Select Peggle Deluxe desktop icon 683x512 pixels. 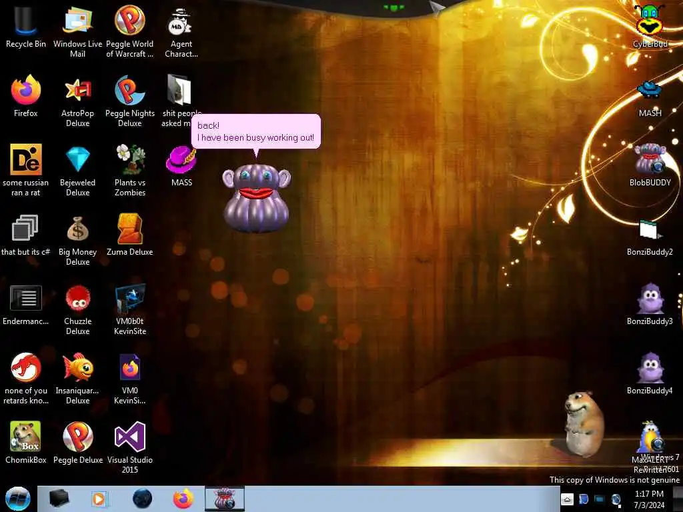click(77, 443)
